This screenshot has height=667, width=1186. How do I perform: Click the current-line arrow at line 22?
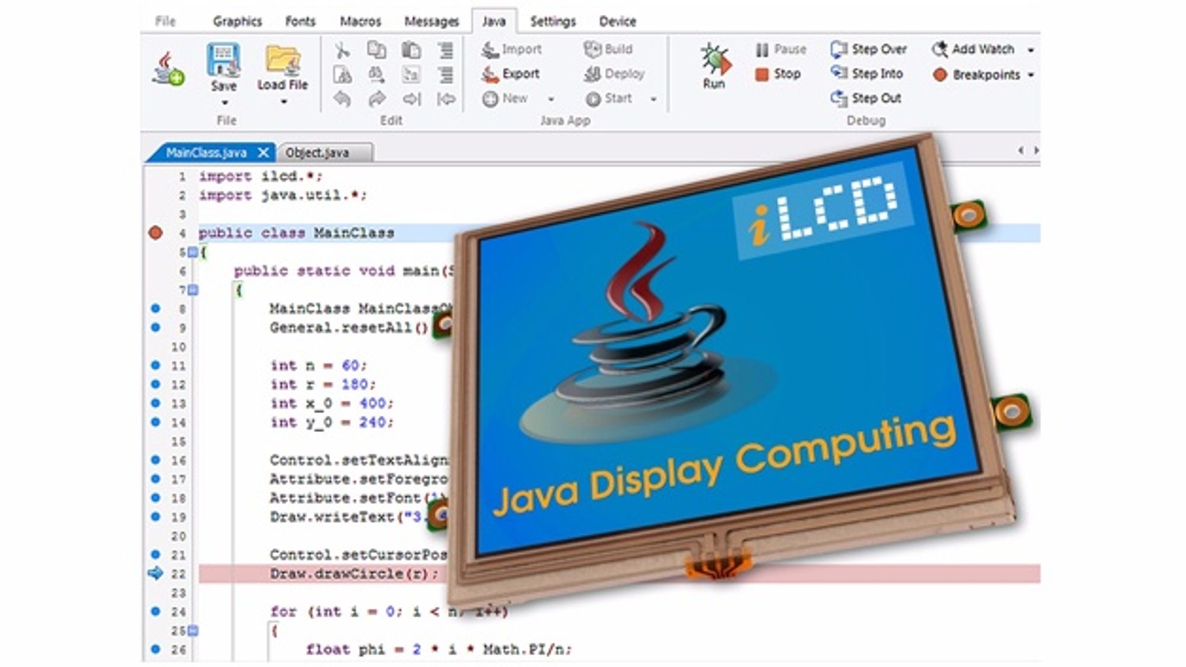tap(155, 573)
